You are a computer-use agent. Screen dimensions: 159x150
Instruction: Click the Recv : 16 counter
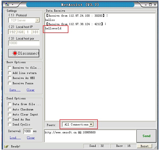[123, 146]
